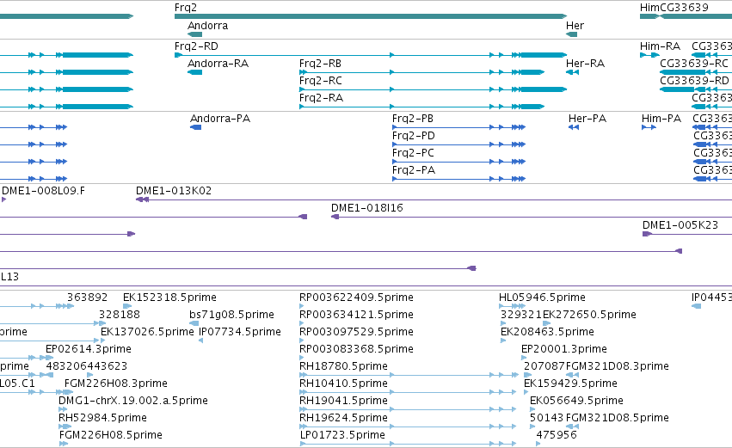Select the EK152318.5prime EST label
732x448 pixels.
[x=170, y=298]
